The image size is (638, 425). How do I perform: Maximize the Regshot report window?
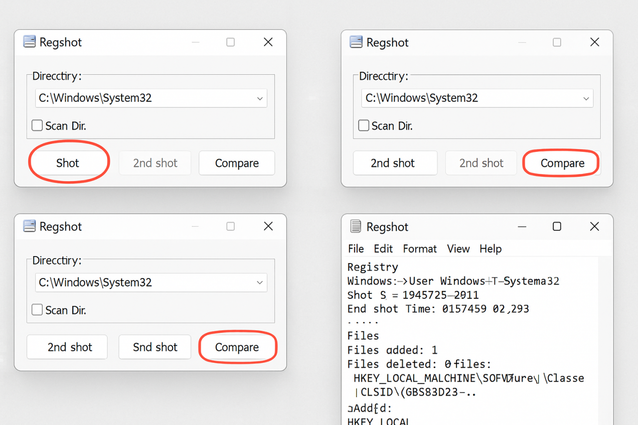pos(557,227)
